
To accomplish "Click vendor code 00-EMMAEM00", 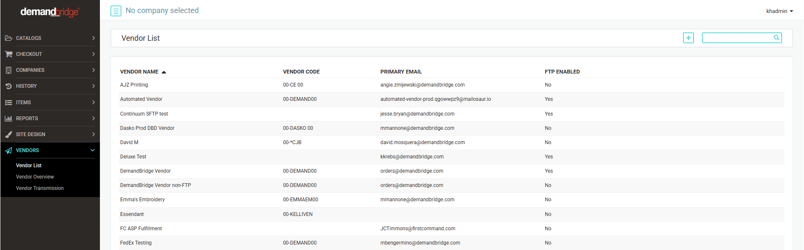I will pyautogui.click(x=301, y=200).
